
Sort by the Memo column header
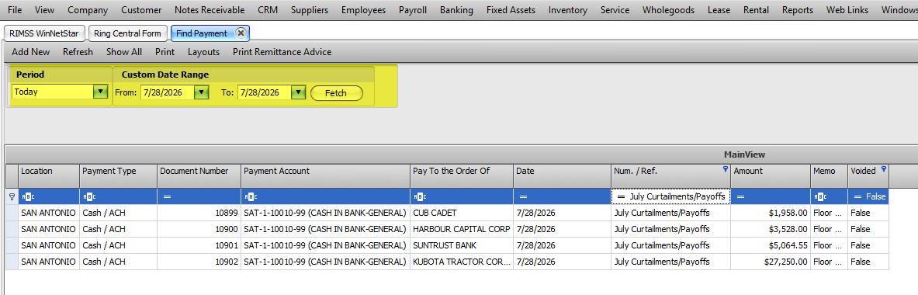tap(829, 176)
